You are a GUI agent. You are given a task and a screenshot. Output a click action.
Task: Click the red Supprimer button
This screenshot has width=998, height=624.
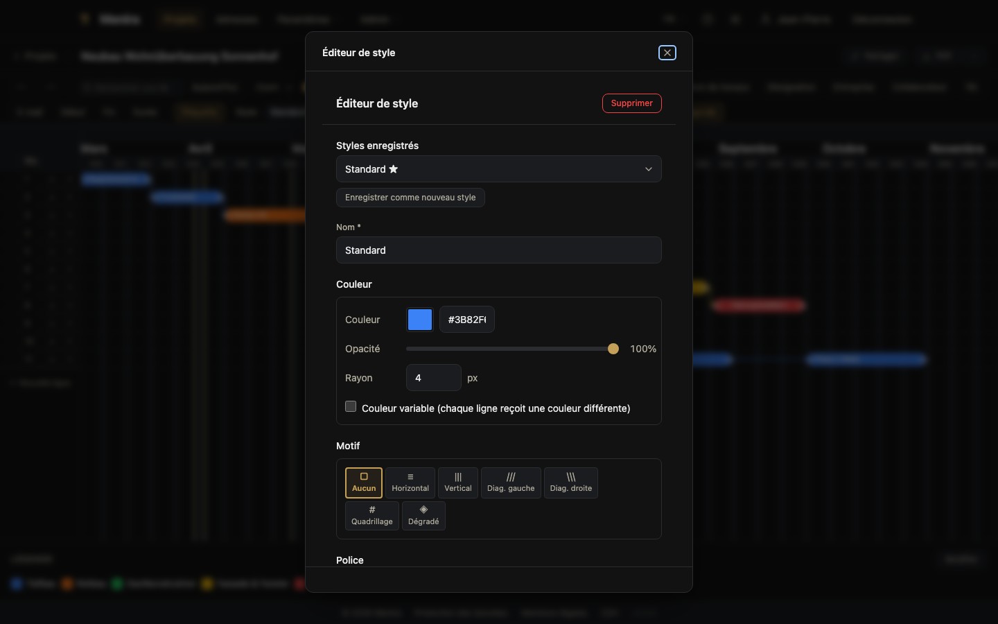631,103
